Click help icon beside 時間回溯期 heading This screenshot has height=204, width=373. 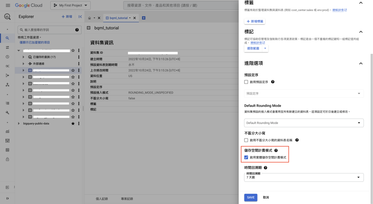tap(266, 168)
